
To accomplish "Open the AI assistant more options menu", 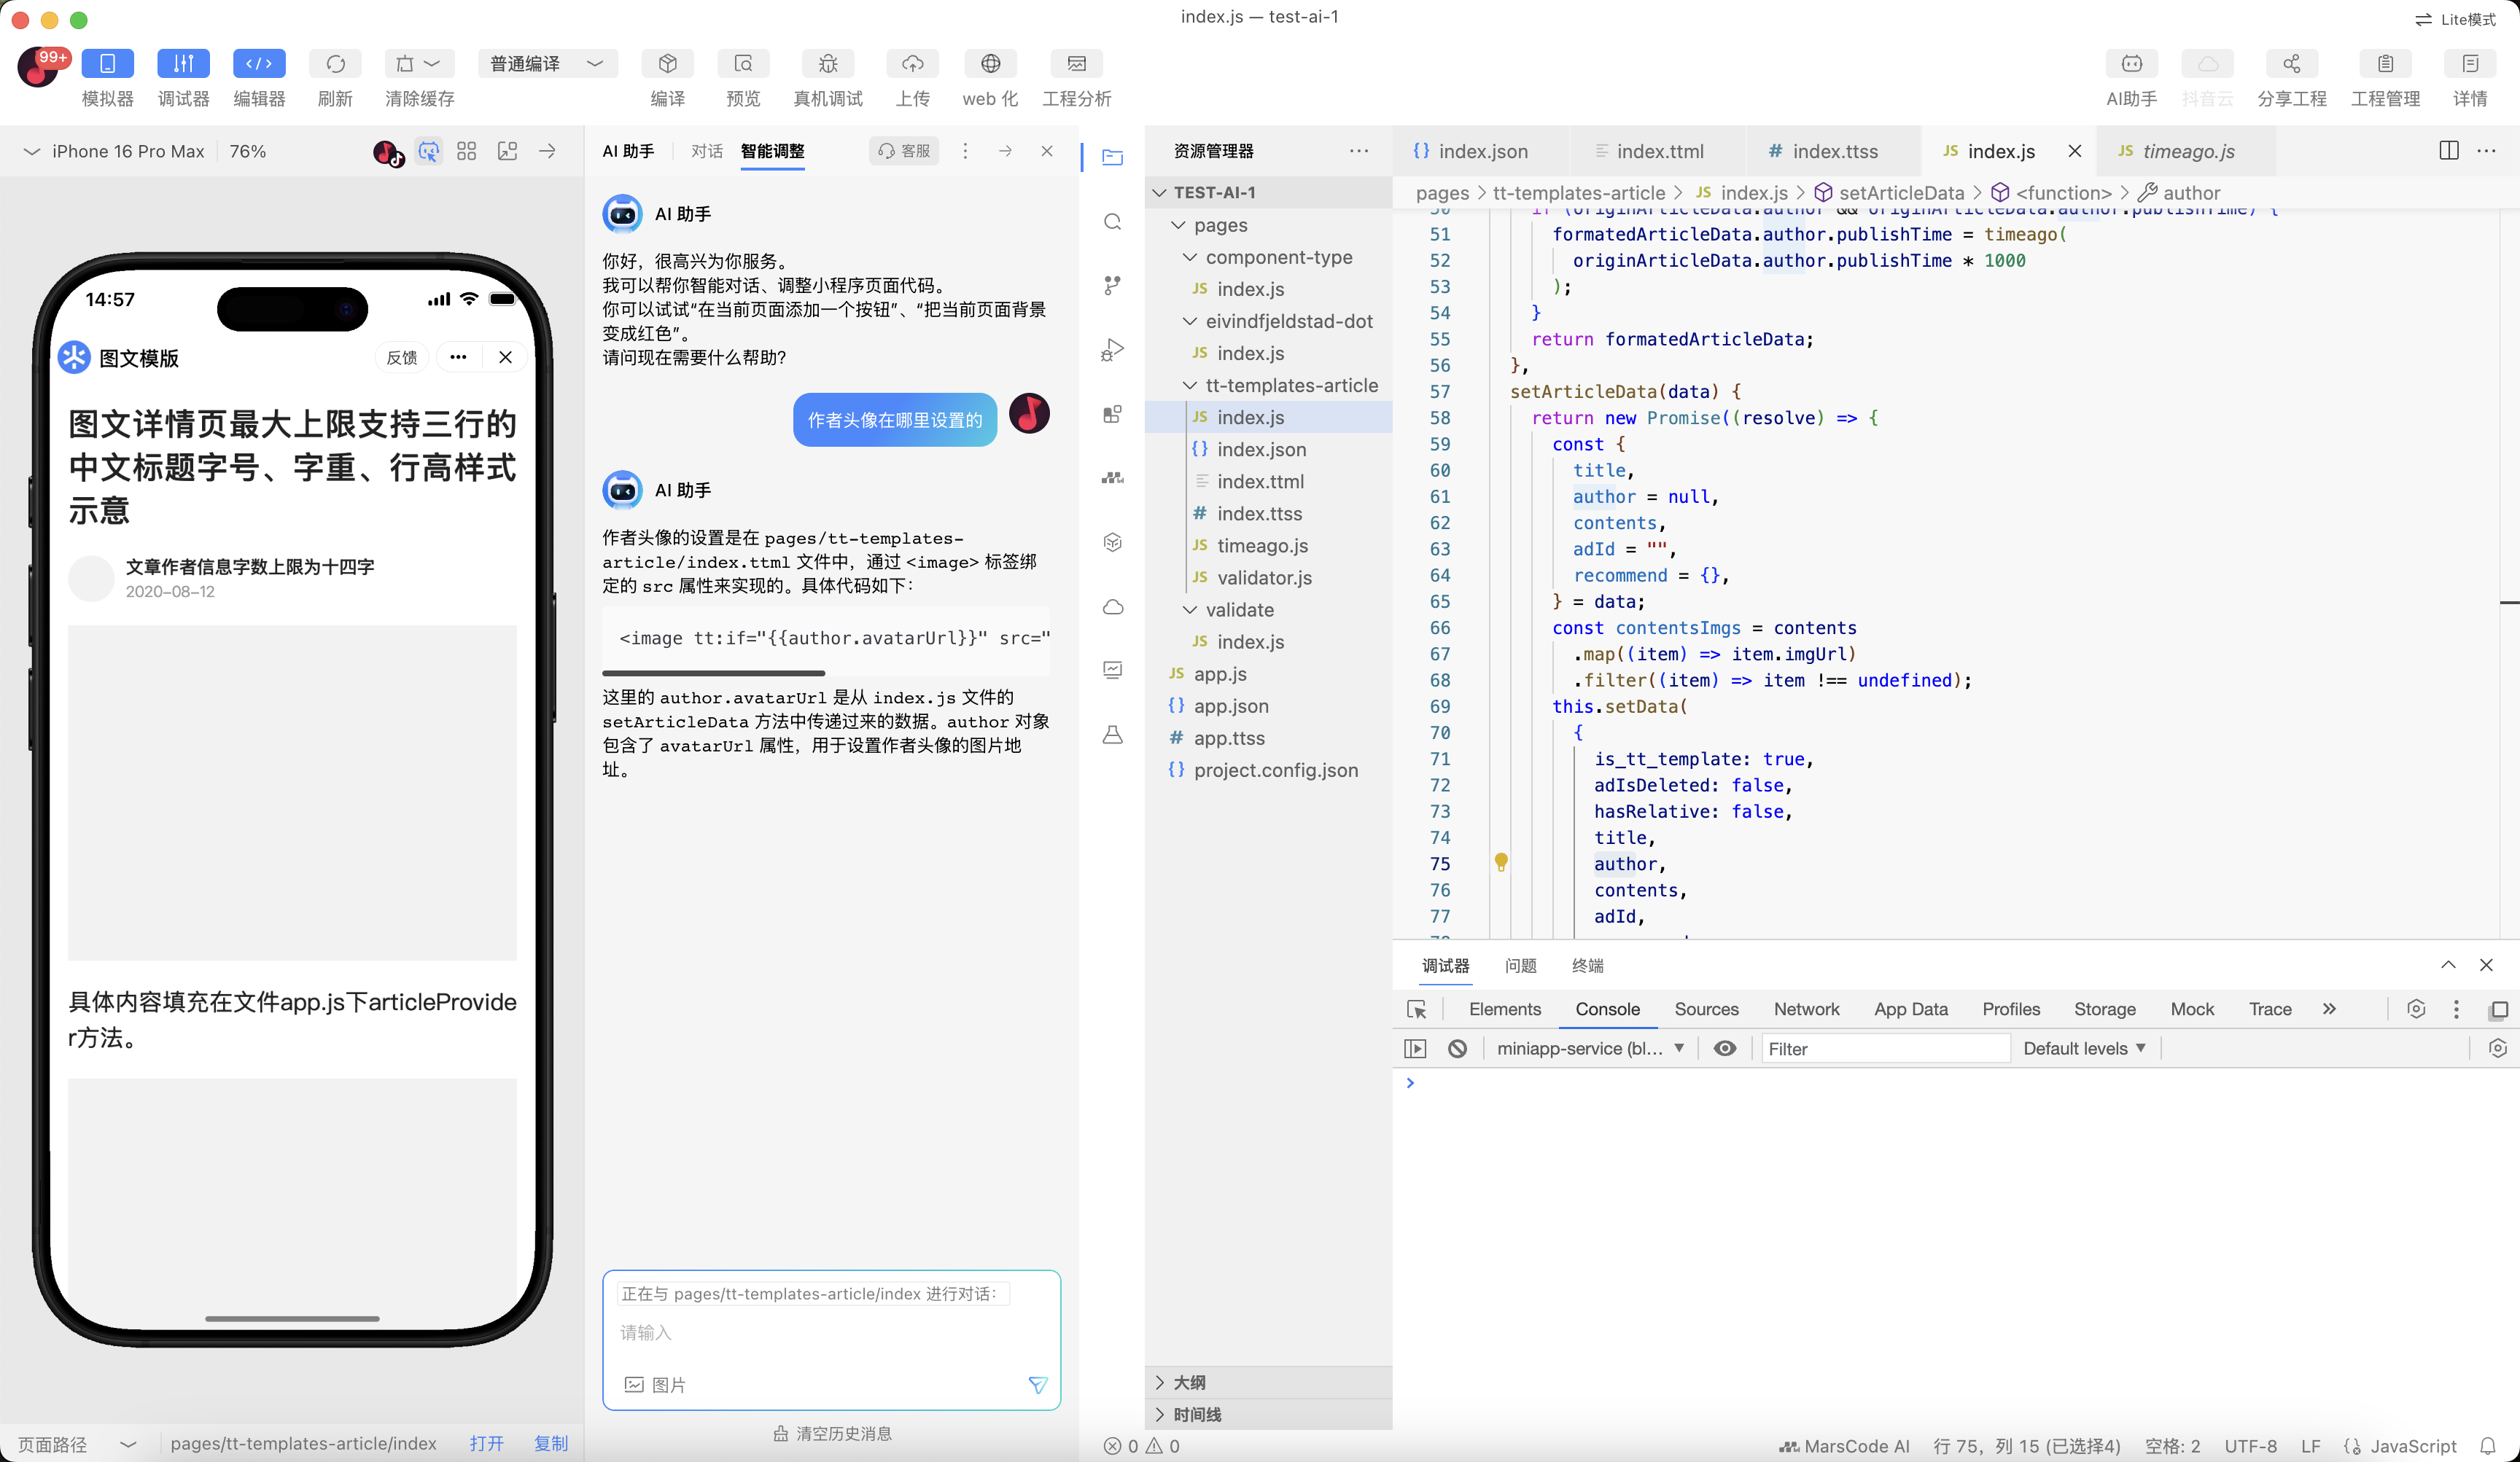I will tap(965, 151).
